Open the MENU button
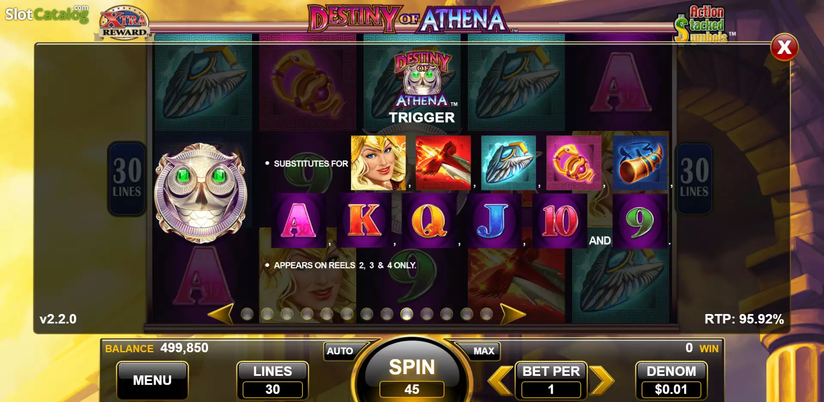Image resolution: width=824 pixels, height=402 pixels. pyautogui.click(x=152, y=380)
